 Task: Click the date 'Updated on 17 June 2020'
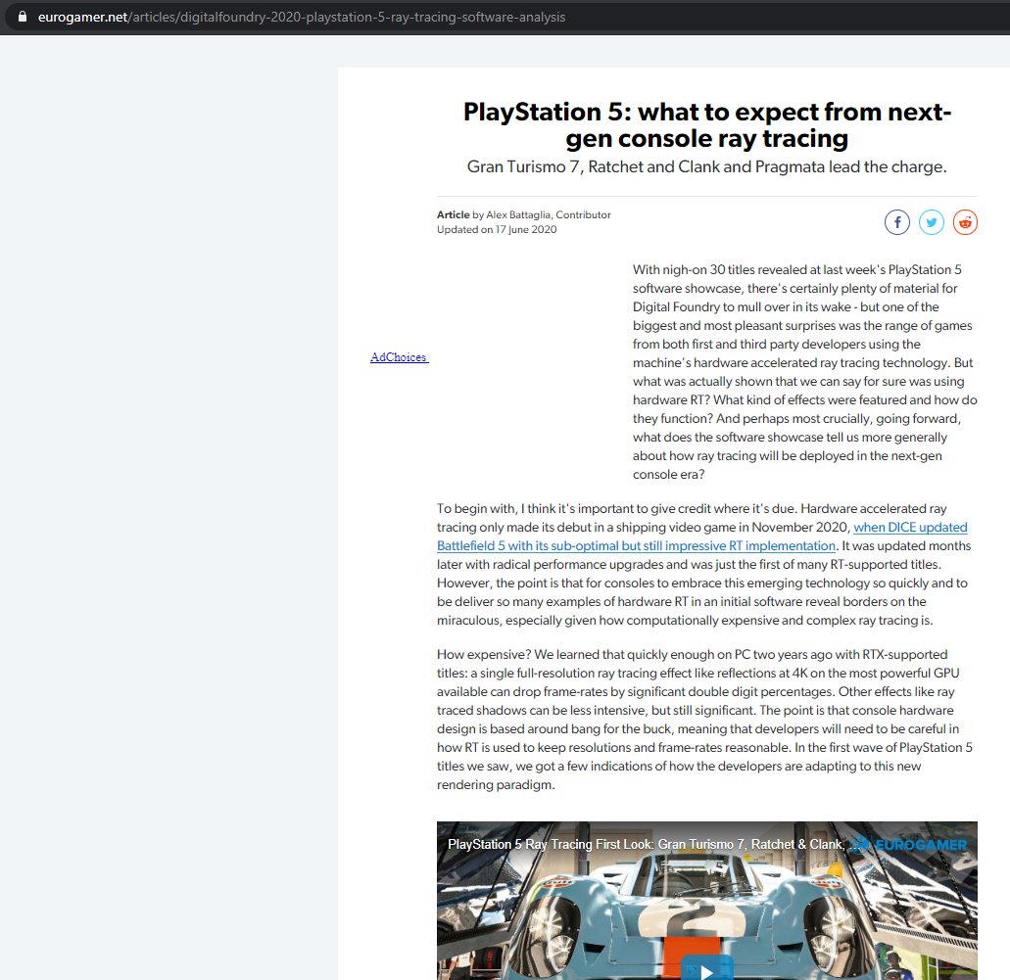click(x=497, y=230)
